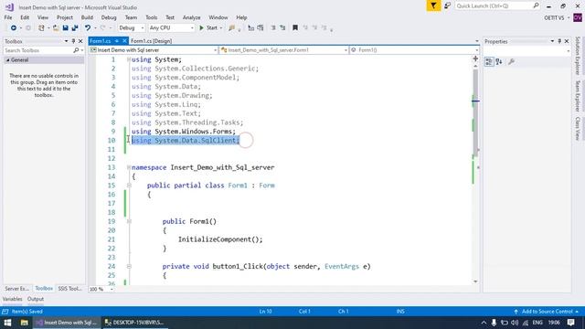
Task: Click Add to Source Control in status bar
Action: pos(547,312)
